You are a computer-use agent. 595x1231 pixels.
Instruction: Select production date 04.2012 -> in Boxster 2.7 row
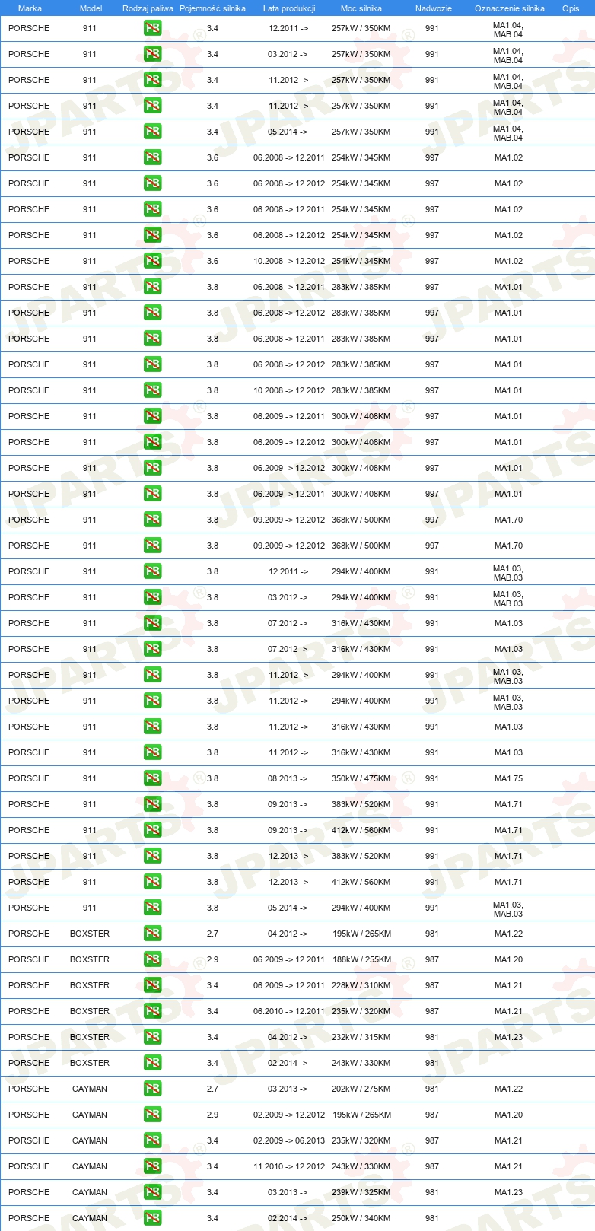(288, 934)
